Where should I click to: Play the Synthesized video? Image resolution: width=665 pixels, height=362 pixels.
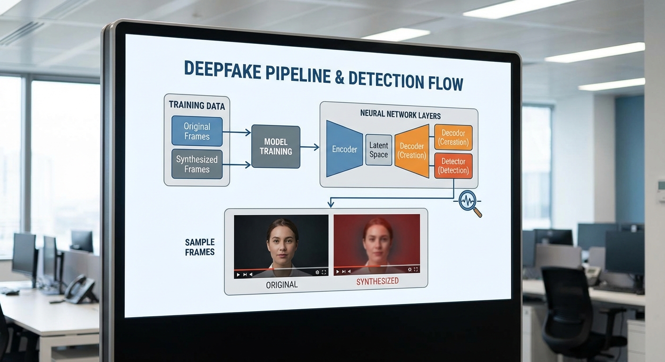coord(337,271)
